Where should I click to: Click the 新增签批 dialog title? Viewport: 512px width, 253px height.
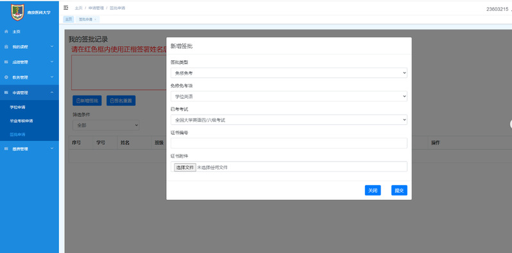182,46
